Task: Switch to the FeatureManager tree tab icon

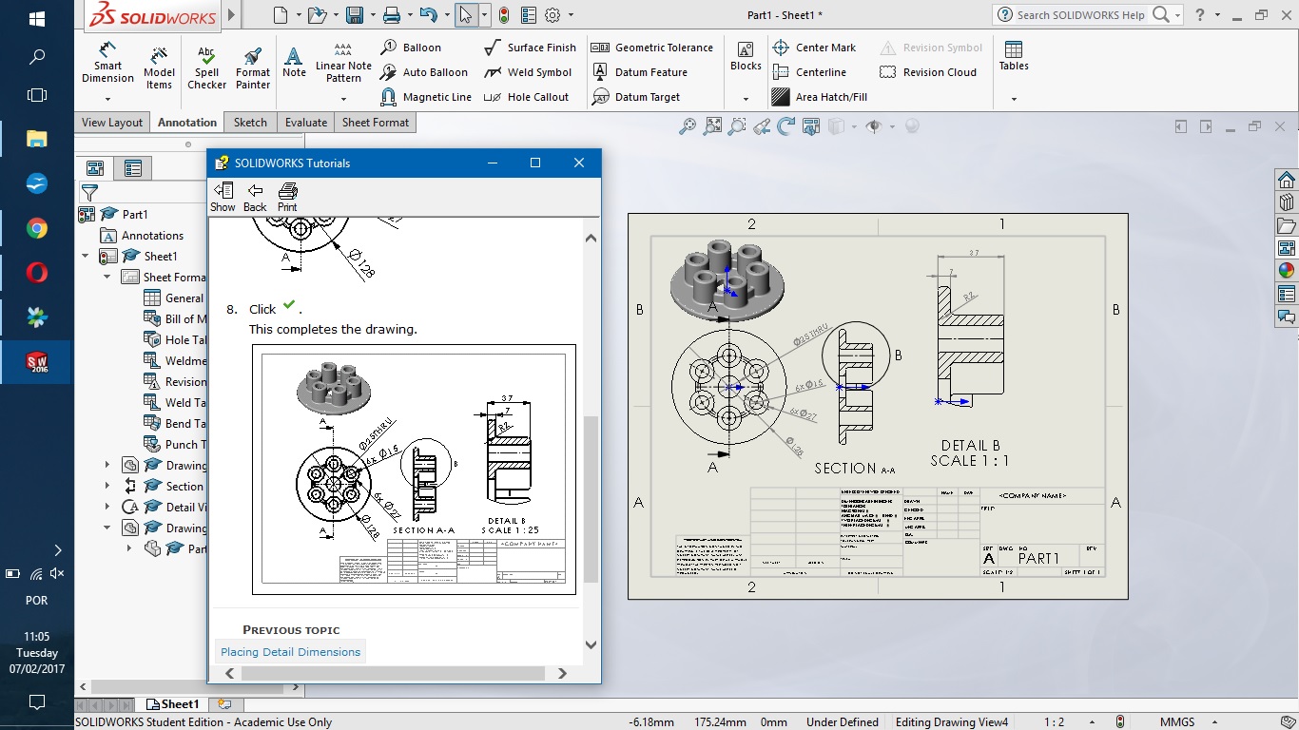Action: click(x=95, y=168)
